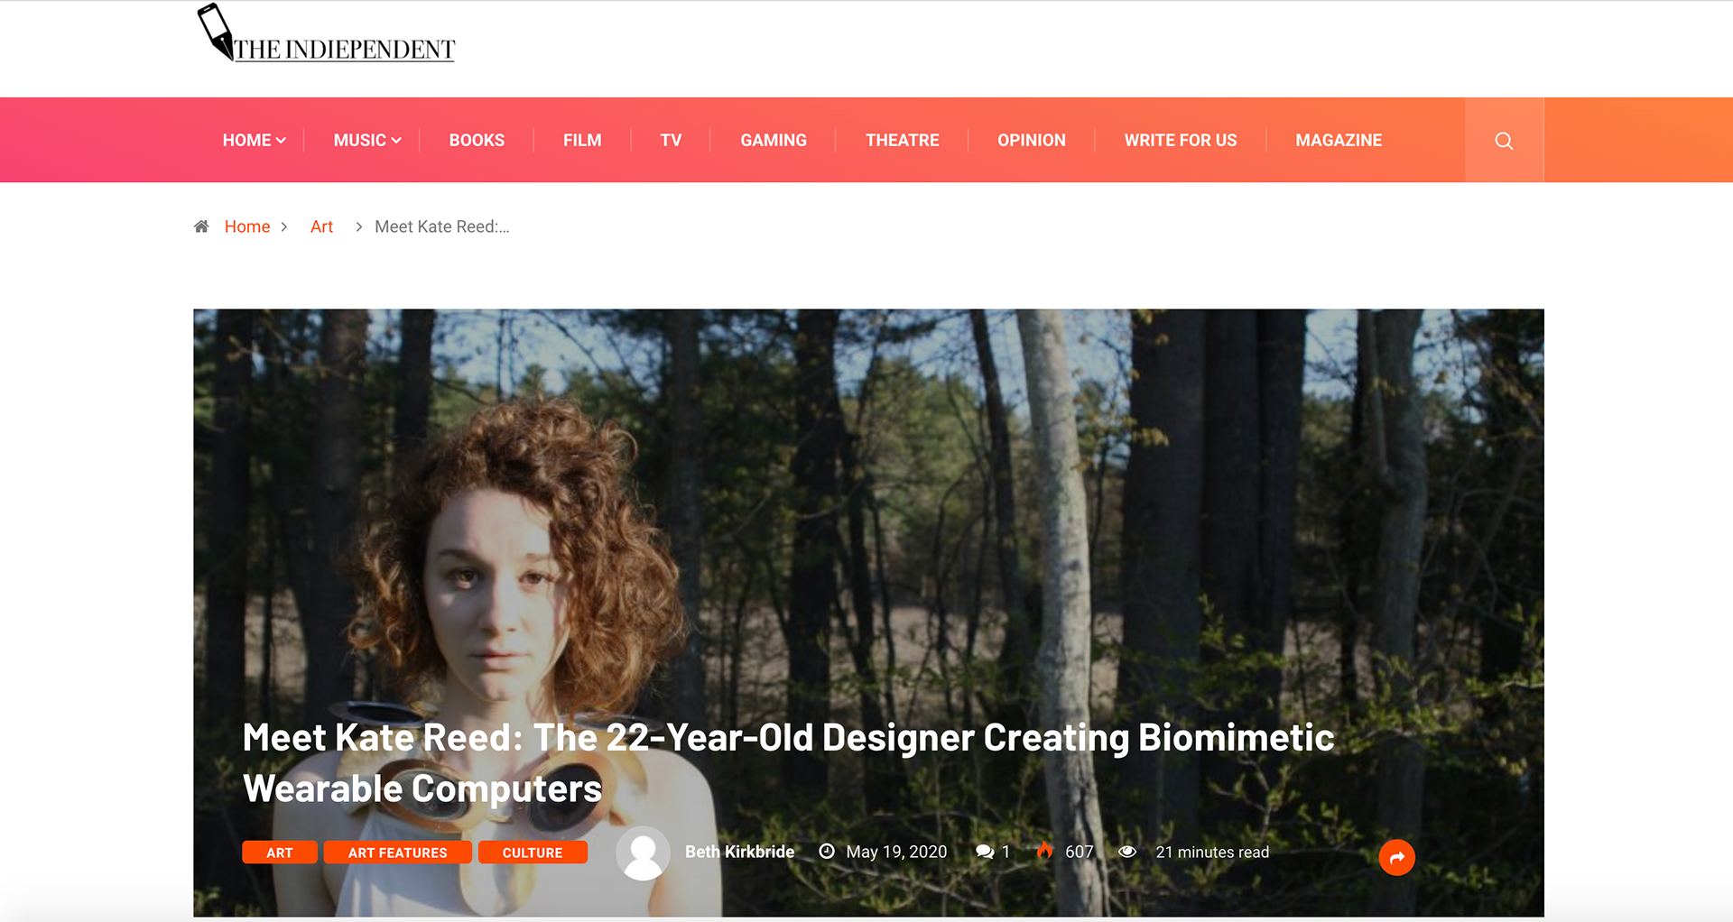1733x922 pixels.
Task: Click the Art breadcrumb link
Action: (321, 226)
